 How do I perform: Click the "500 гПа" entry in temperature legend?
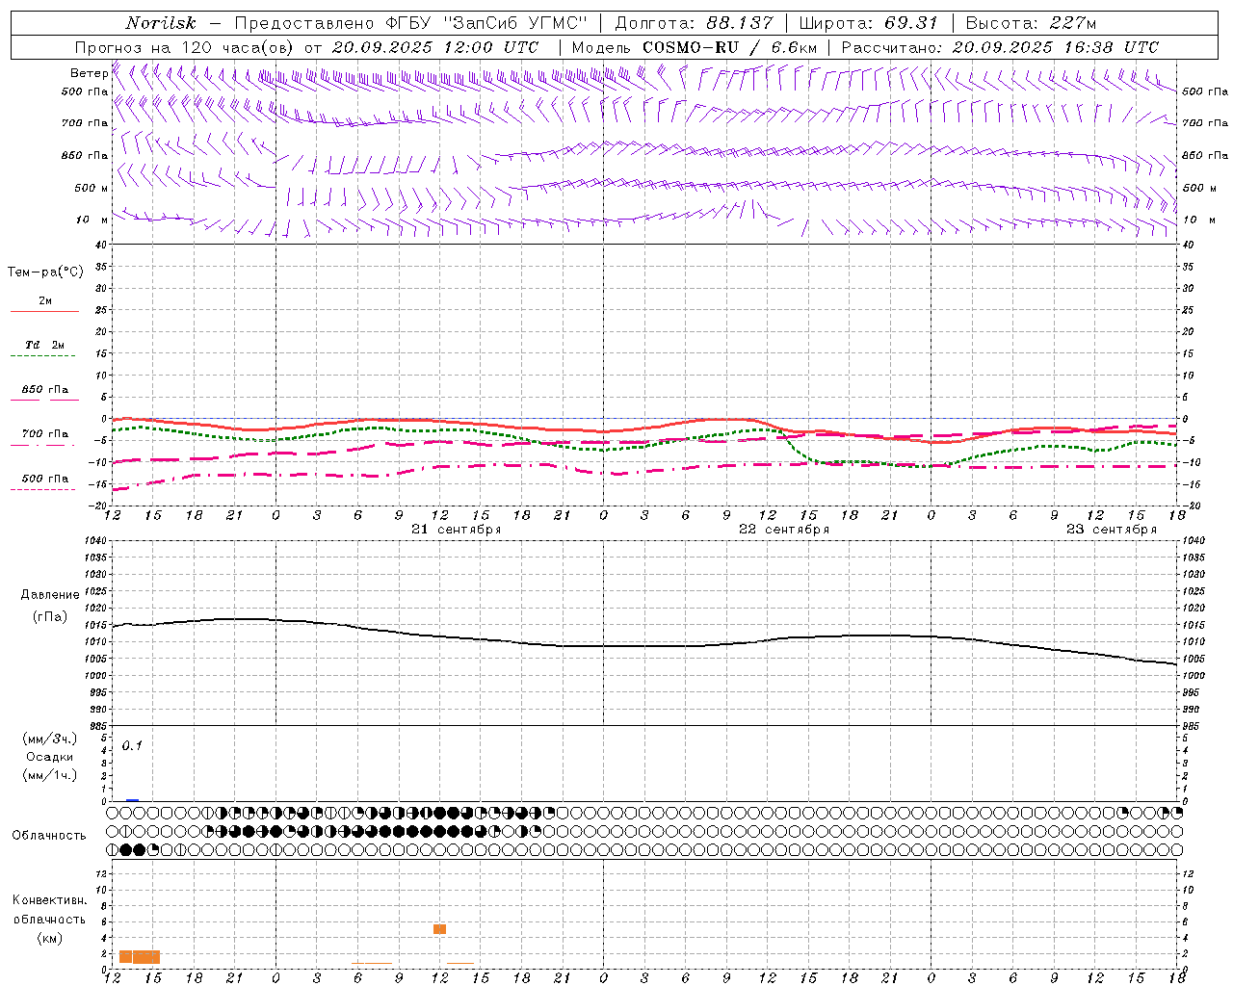coord(45,479)
